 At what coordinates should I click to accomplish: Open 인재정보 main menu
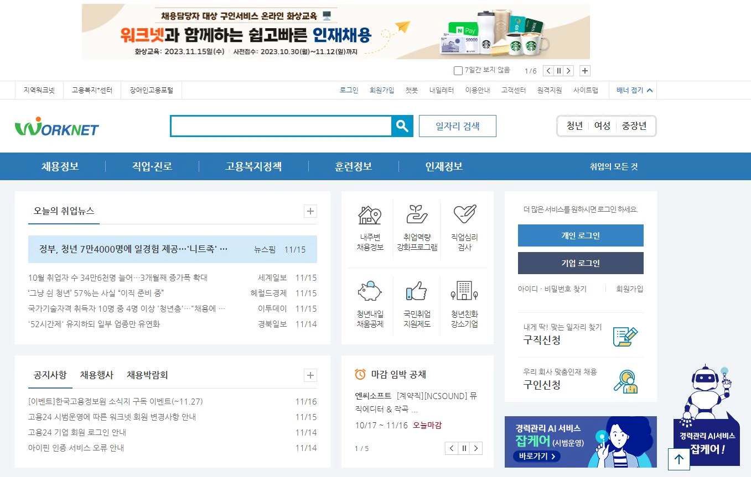(x=444, y=166)
